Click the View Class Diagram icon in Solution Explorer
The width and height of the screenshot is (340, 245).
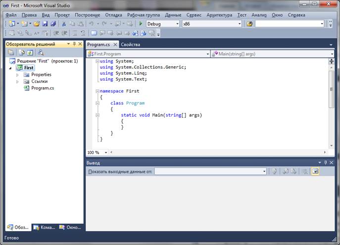click(x=41, y=52)
